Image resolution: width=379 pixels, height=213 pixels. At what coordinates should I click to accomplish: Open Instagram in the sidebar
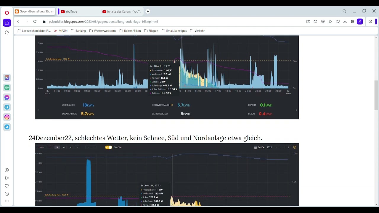click(7, 117)
